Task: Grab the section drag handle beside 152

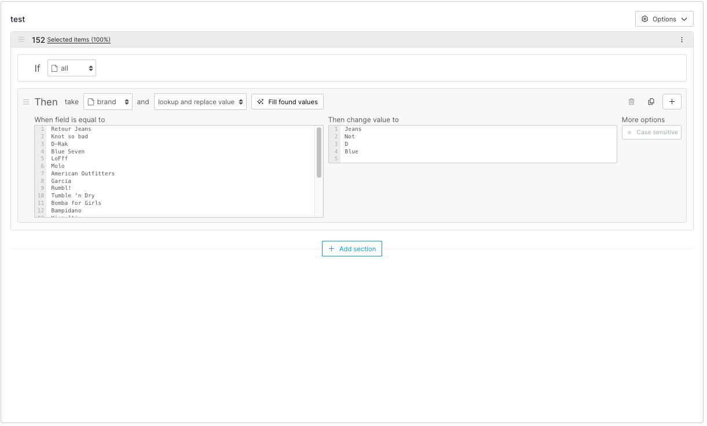Action: click(21, 40)
